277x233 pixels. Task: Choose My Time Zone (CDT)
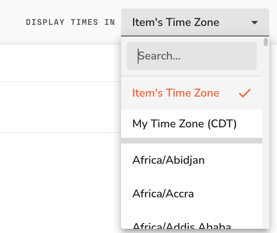192,123
